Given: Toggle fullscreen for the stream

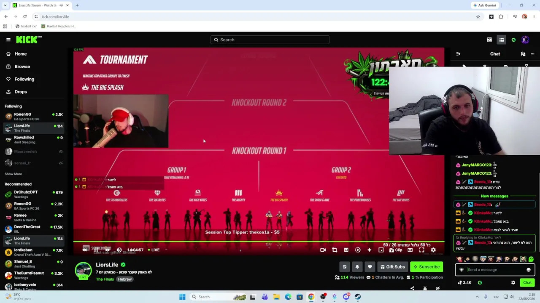Looking at the screenshot, I should (422, 250).
